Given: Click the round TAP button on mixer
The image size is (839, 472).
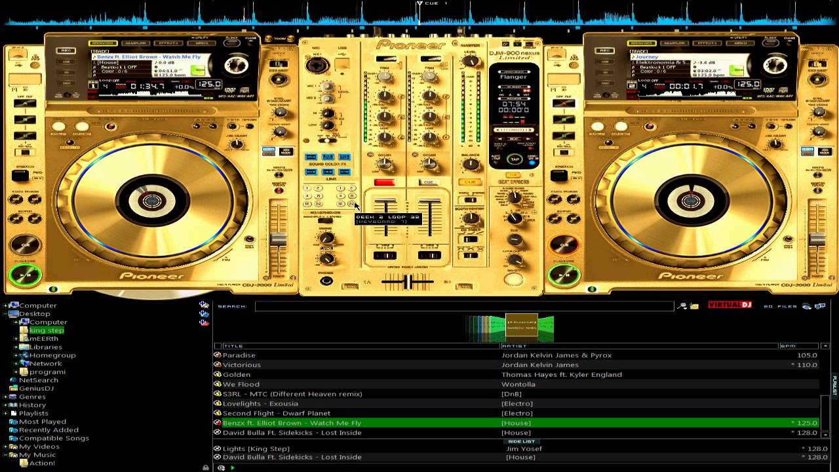Looking at the screenshot, I should point(515,159).
